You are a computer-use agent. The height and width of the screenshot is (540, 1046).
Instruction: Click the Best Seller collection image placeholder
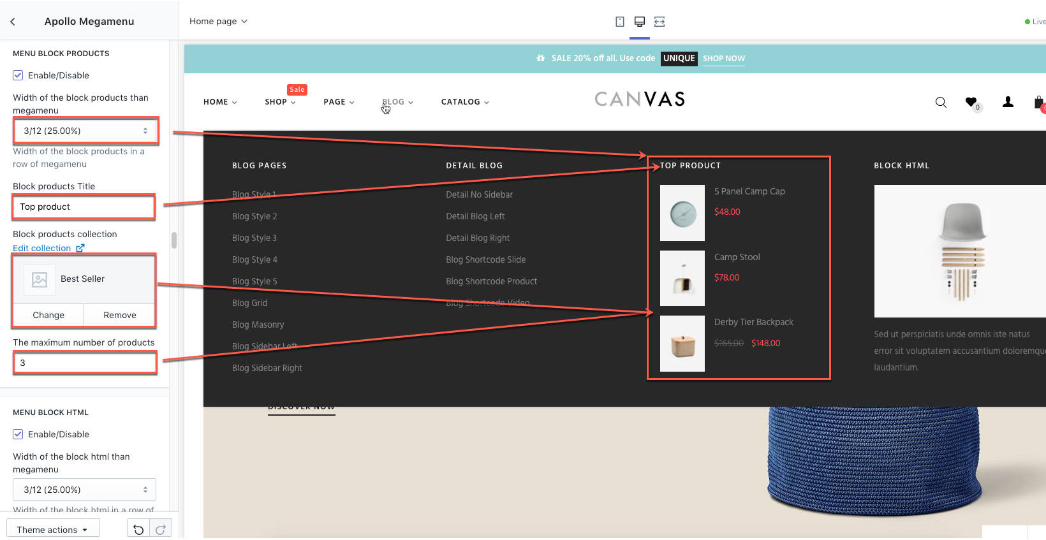coord(40,279)
